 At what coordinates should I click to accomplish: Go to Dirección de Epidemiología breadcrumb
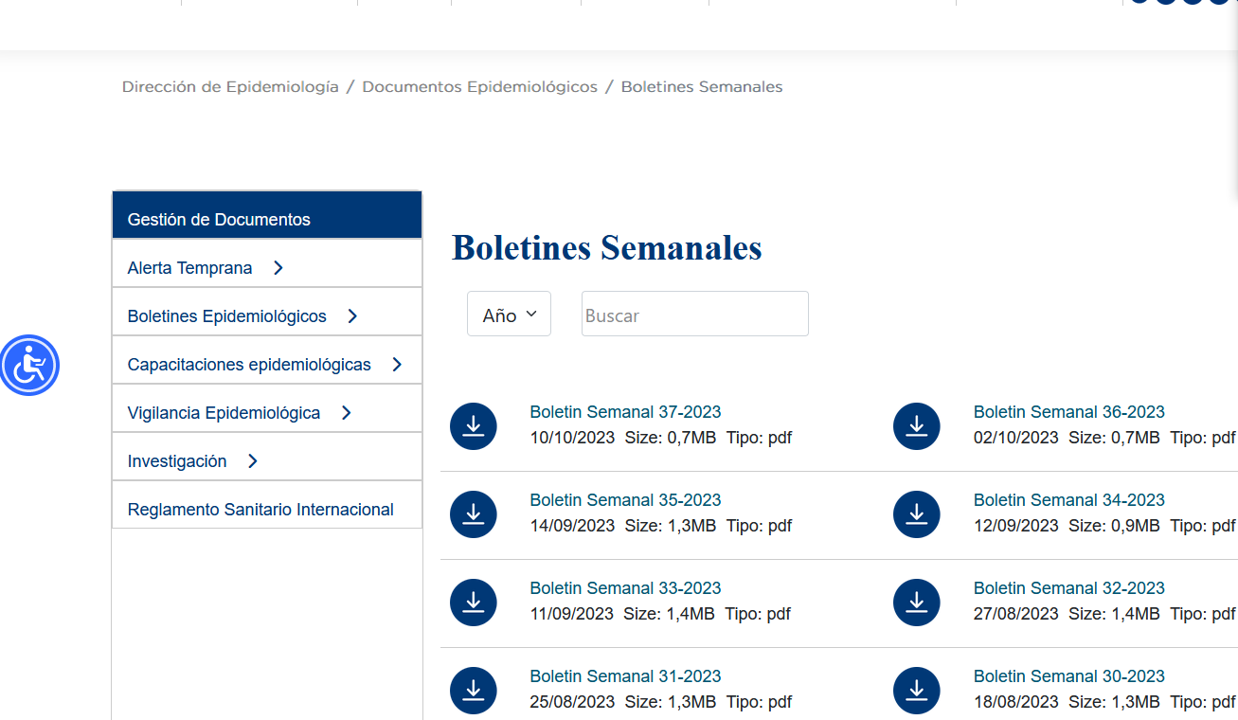[x=230, y=87]
